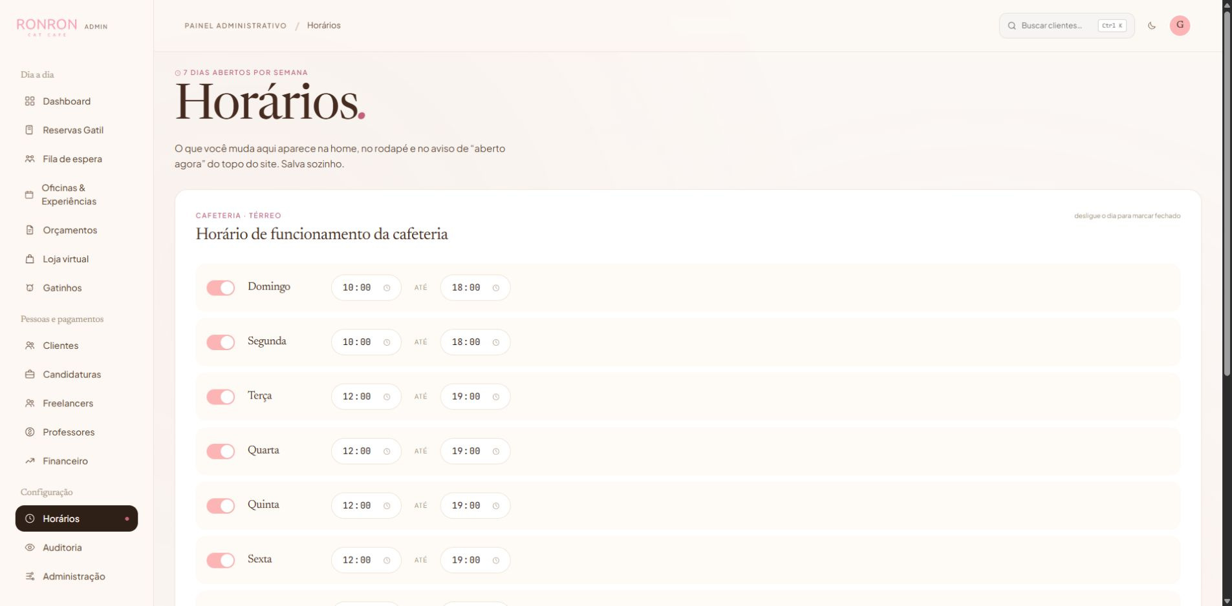Go to the Administração page
The height and width of the screenshot is (606, 1232).
point(76,576)
